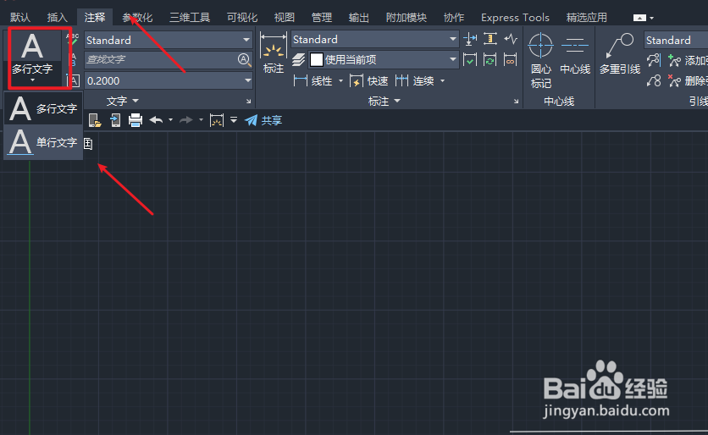This screenshot has width=708, height=435.
Task: Expand the 文字 panel title
Action: point(122,101)
